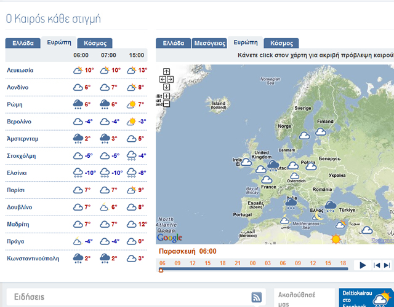Pan the map right with arrow button

[x=171, y=79]
